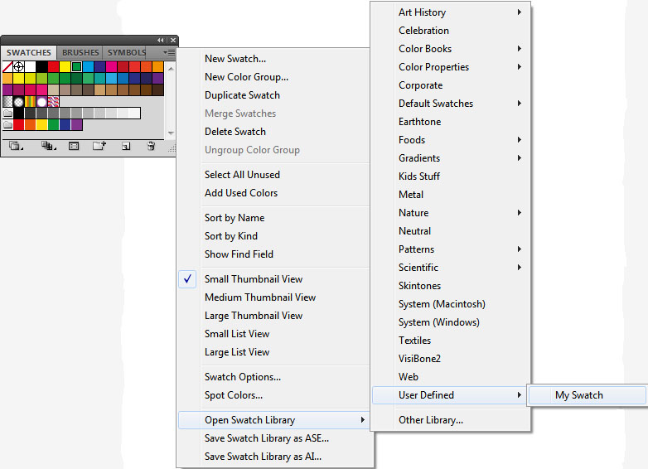Collapse the panel with double-arrow icon
Viewport: 648px width, 469px height.
(161, 40)
